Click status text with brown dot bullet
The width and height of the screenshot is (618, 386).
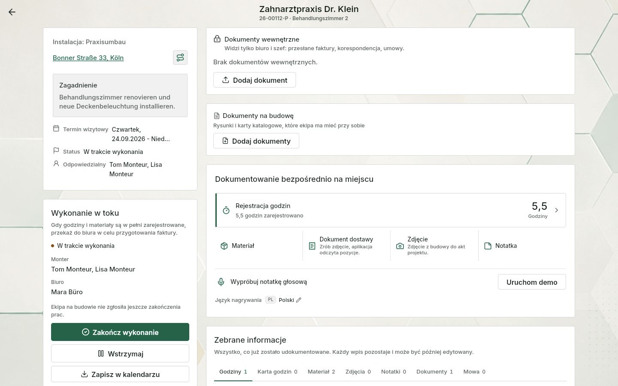tap(86, 246)
